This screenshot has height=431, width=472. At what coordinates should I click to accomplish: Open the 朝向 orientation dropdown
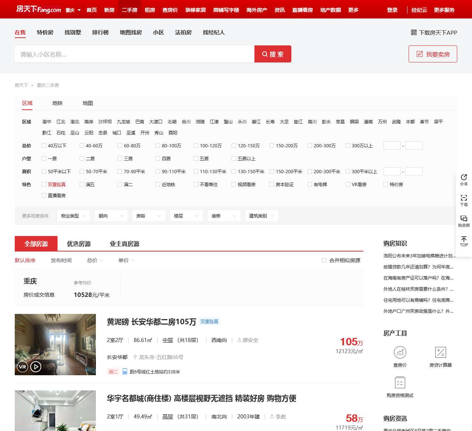click(111, 216)
